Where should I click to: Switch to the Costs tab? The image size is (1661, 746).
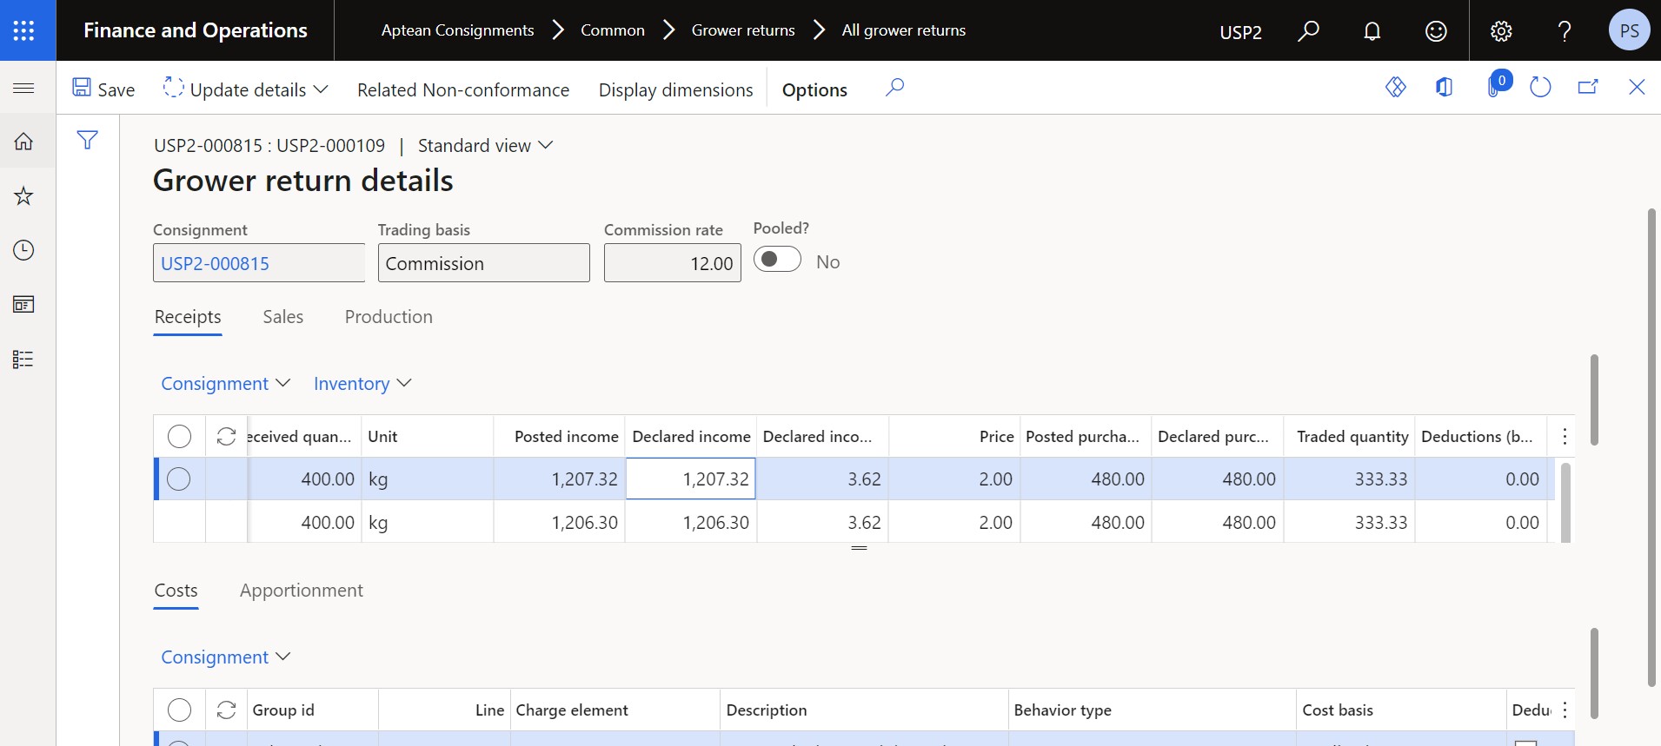click(x=176, y=591)
